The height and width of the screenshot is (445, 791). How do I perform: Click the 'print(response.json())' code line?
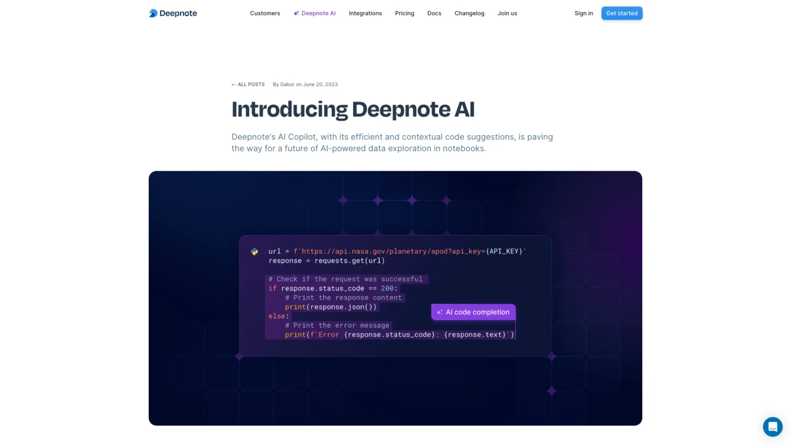click(x=331, y=307)
